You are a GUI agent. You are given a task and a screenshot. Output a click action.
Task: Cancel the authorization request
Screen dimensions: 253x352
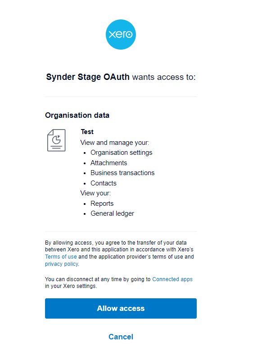pos(121,337)
